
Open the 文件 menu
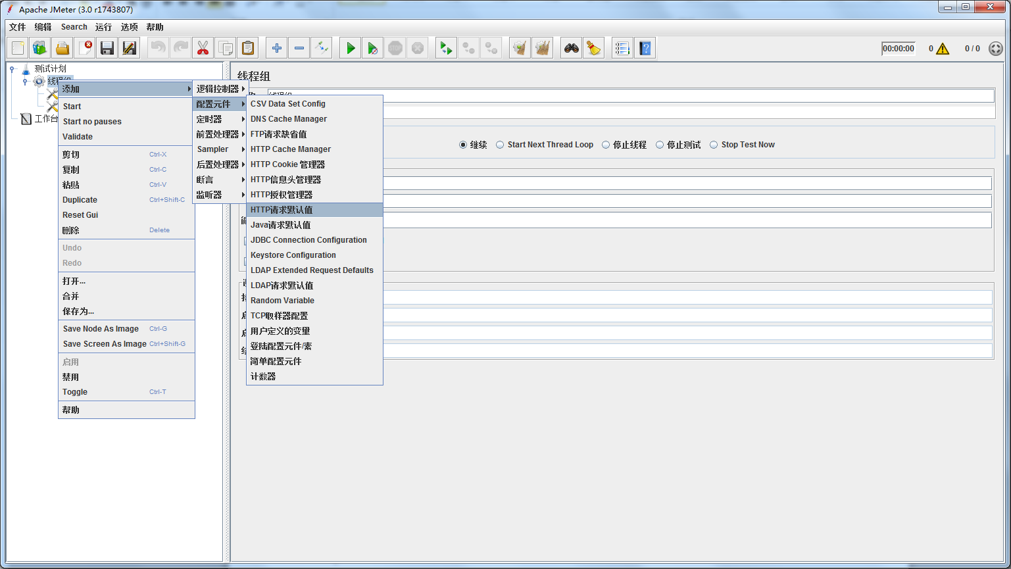pos(17,27)
